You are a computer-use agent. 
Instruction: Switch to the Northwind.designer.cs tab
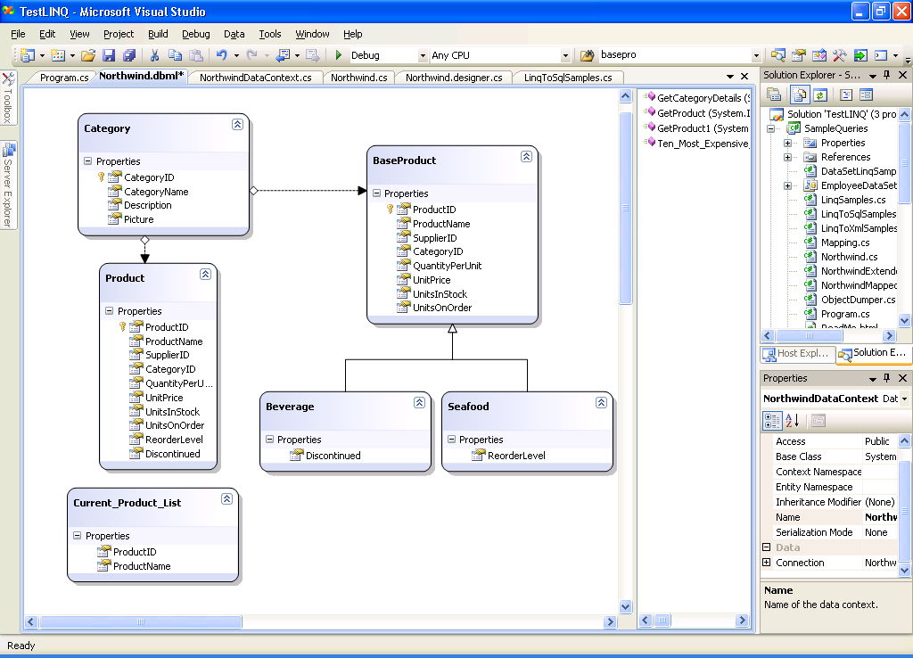pyautogui.click(x=454, y=78)
